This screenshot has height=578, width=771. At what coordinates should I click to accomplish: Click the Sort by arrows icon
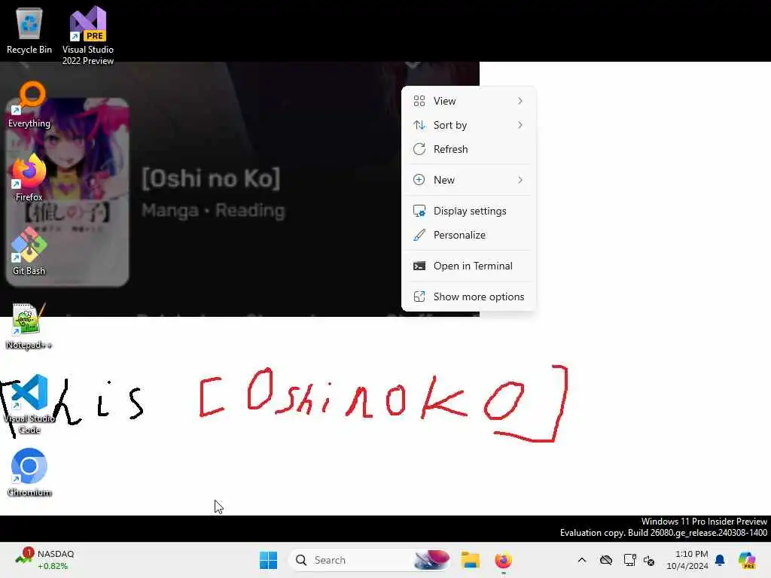(419, 125)
